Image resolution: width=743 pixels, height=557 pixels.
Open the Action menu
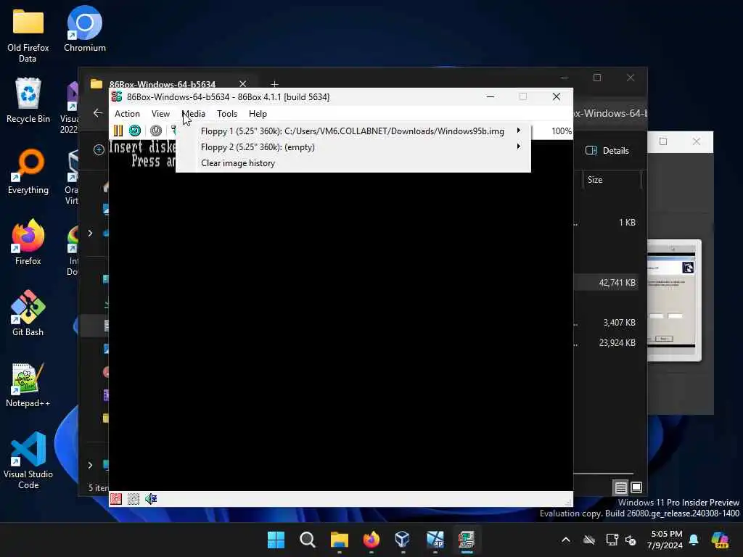point(127,114)
